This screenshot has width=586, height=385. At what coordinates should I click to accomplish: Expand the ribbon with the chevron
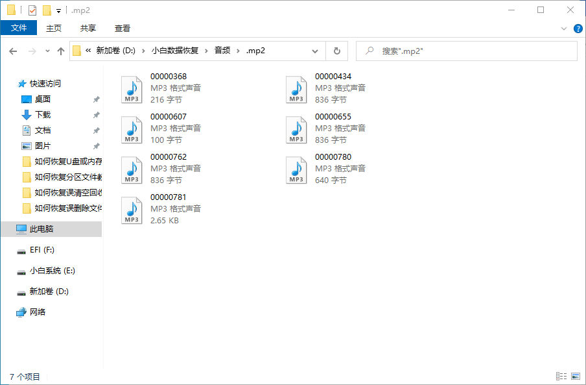563,29
